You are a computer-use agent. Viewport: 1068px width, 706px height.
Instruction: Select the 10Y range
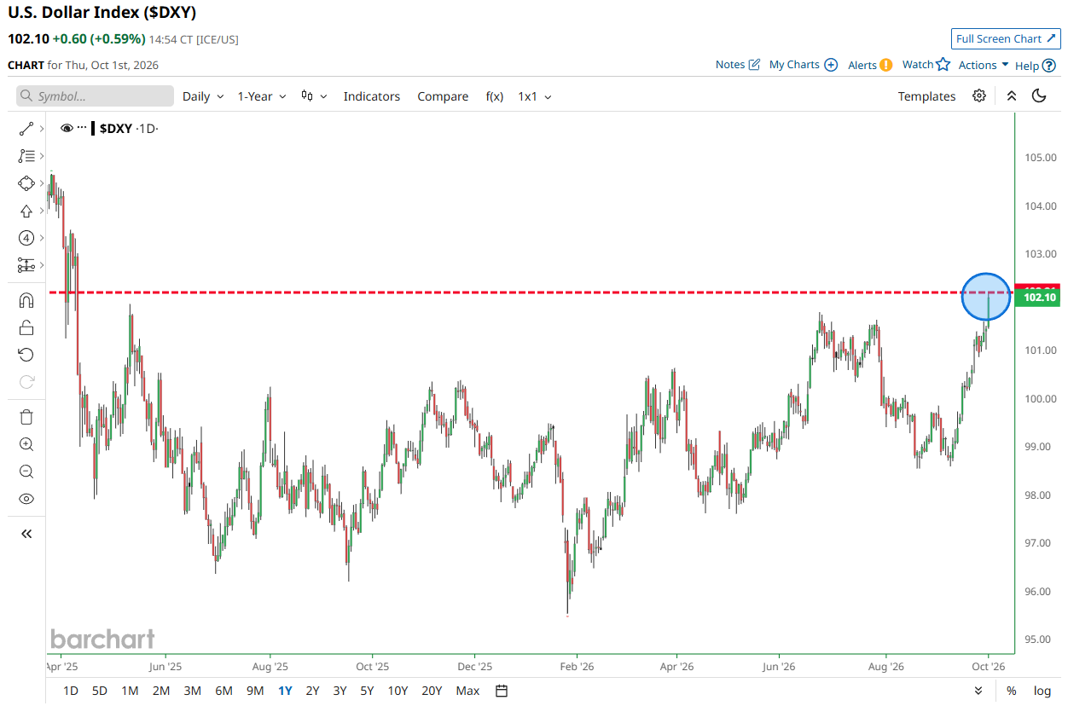(x=398, y=691)
